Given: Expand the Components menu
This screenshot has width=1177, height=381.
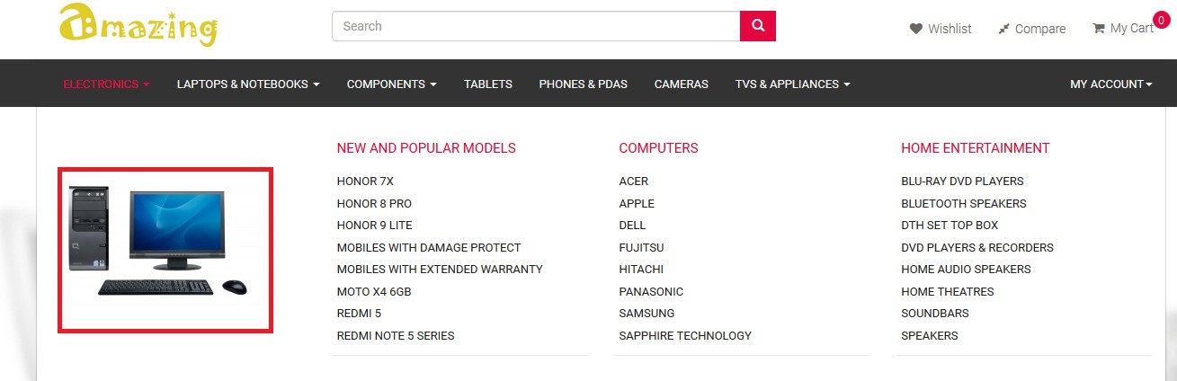Looking at the screenshot, I should [x=392, y=84].
